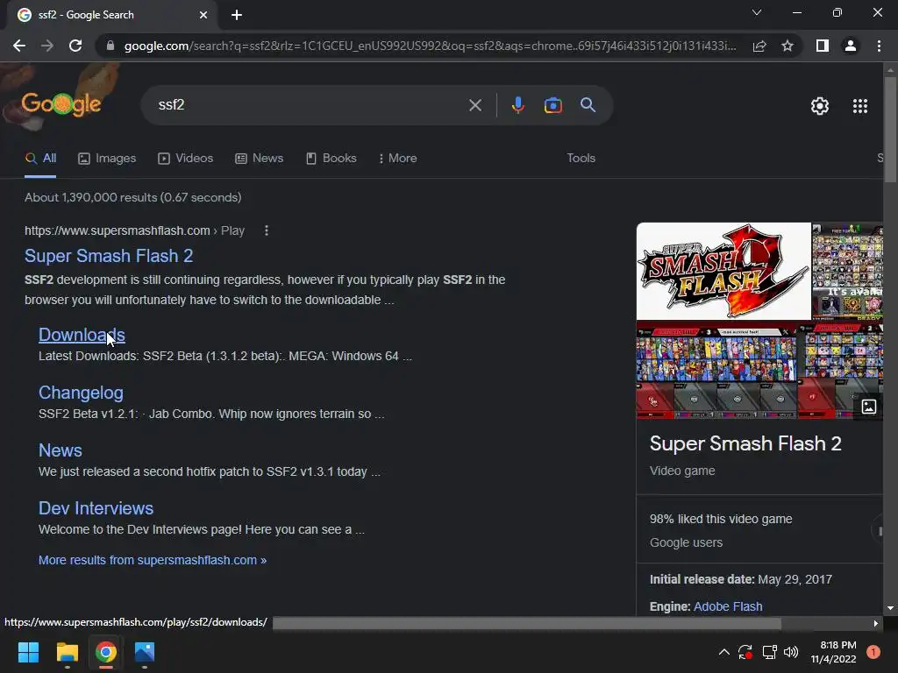Open options for the supersmashflash.com result
Screen dimensions: 898x673
click(267, 230)
